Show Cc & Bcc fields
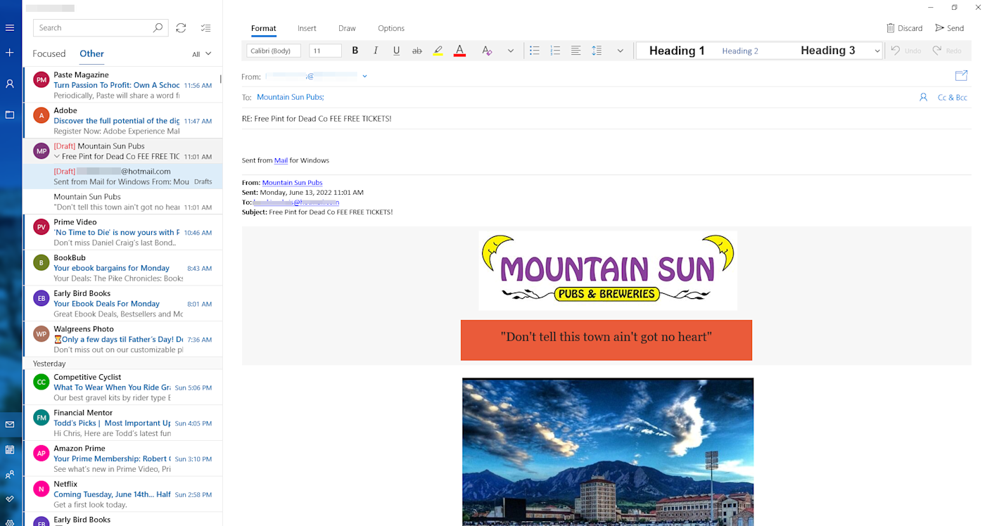The image size is (985, 526). [x=953, y=98]
